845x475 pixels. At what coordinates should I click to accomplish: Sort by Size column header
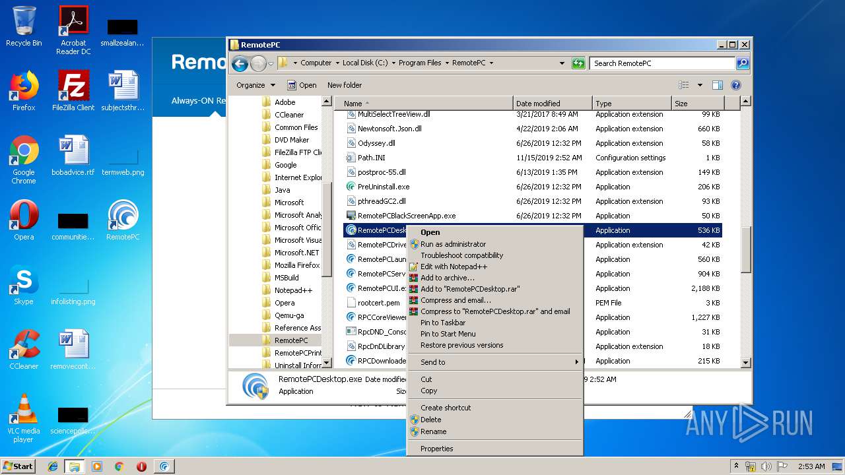(697, 104)
